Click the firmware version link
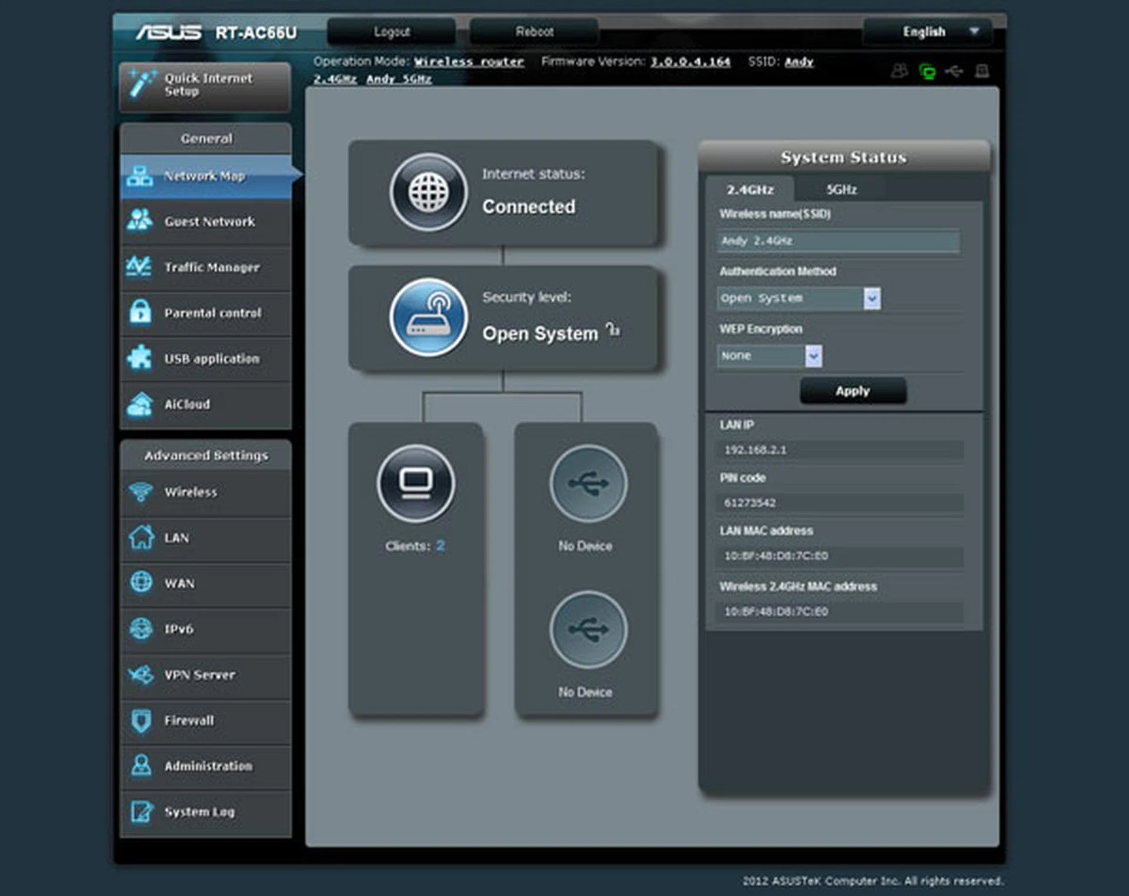This screenshot has width=1129, height=896. coord(690,62)
